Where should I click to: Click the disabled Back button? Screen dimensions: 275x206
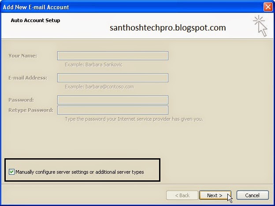182,195
